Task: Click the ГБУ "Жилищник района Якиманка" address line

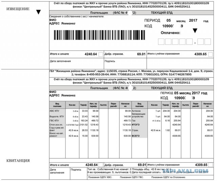Action: [131, 73]
